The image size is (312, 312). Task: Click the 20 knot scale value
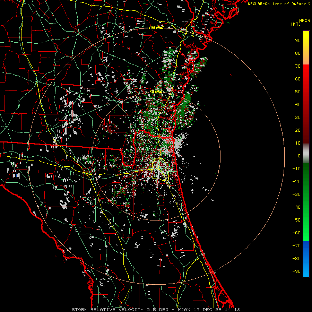[298, 130]
